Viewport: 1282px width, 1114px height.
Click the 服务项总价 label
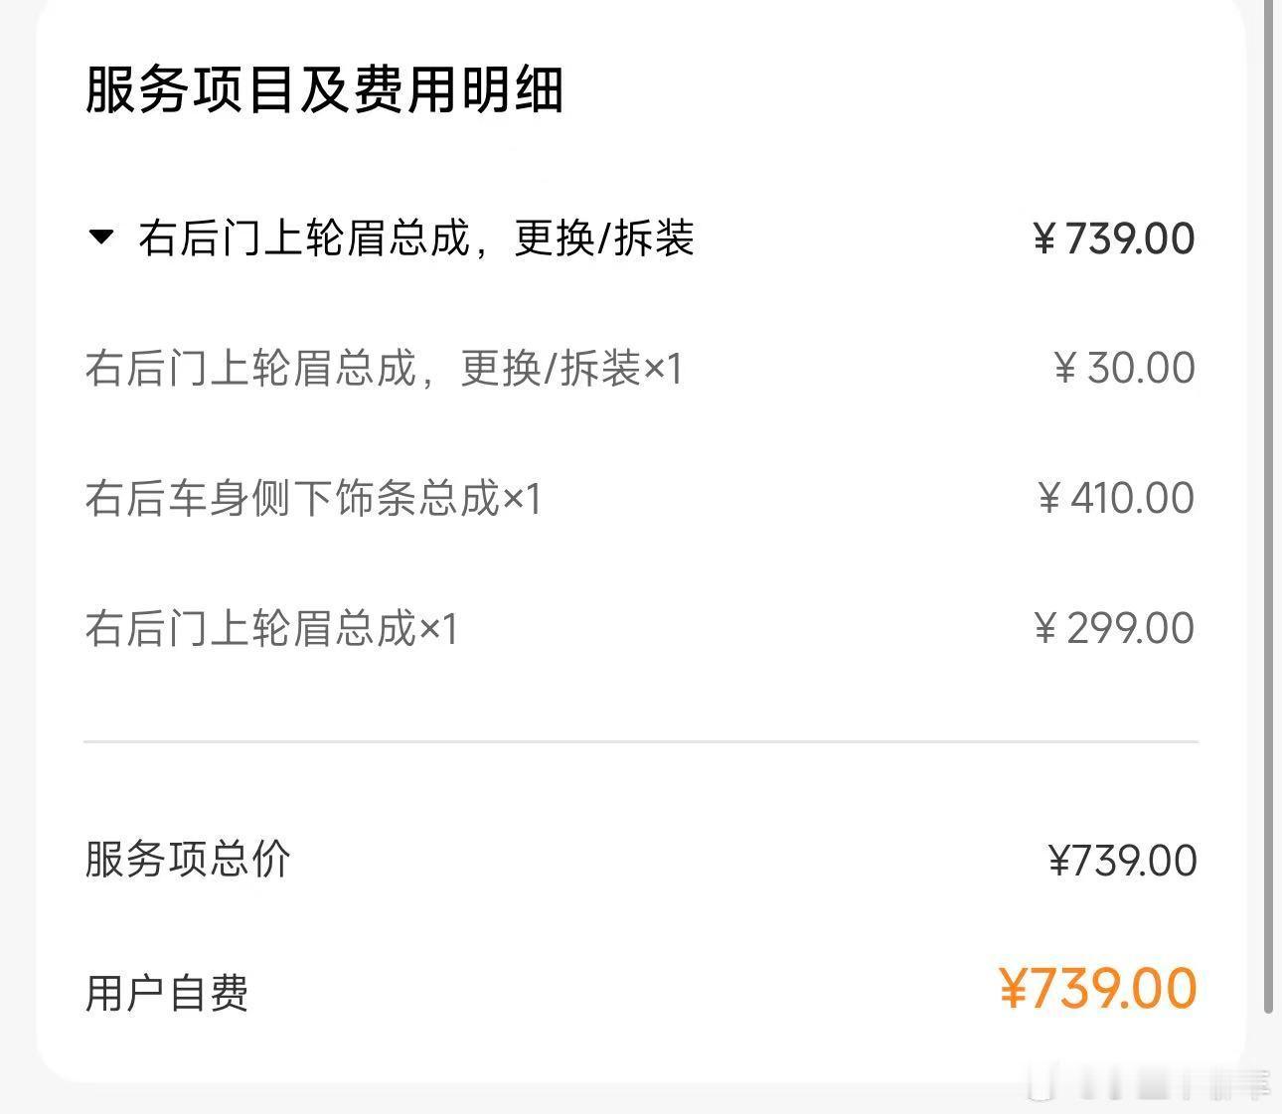(x=188, y=860)
